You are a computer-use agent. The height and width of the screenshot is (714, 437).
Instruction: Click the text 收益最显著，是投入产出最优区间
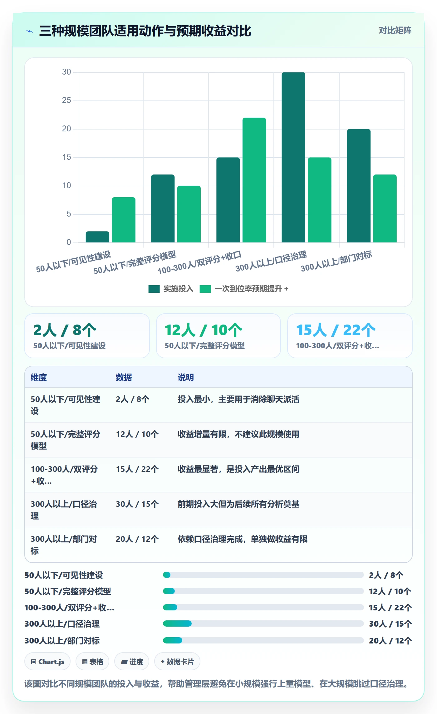pyautogui.click(x=238, y=469)
